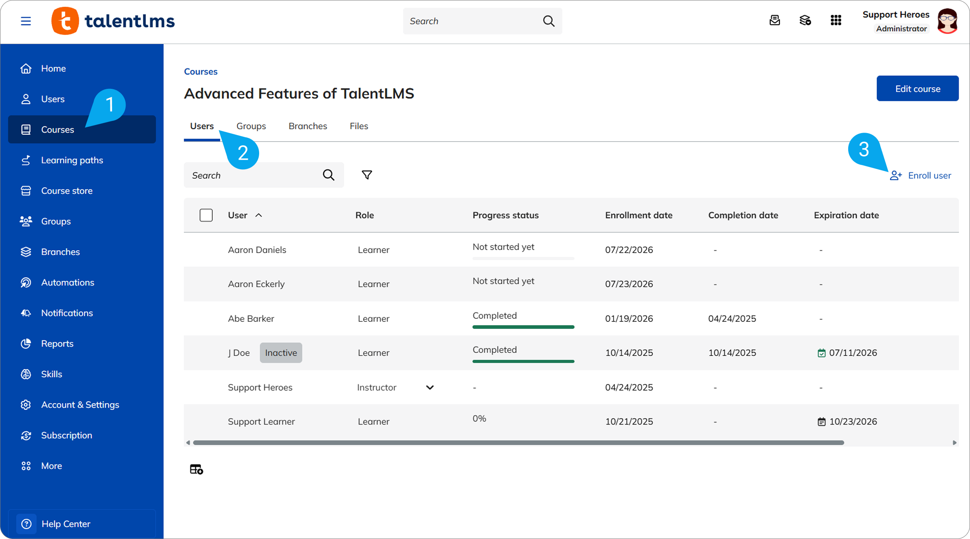
Task: Toggle the hamburger menu icon
Action: pos(26,21)
